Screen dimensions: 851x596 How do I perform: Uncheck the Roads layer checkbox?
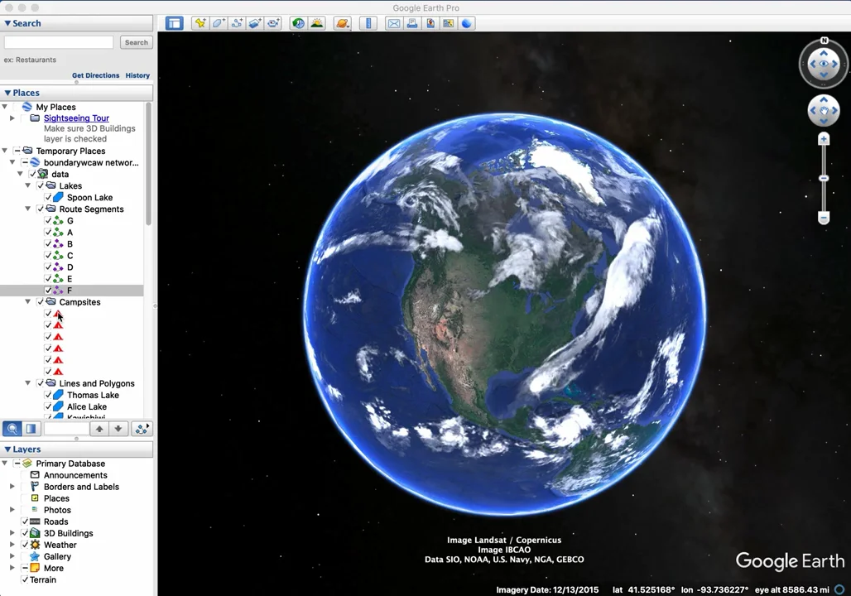[25, 521]
